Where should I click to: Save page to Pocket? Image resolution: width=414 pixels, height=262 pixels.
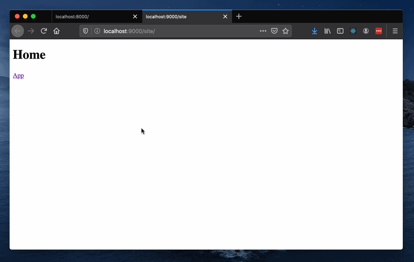(274, 31)
